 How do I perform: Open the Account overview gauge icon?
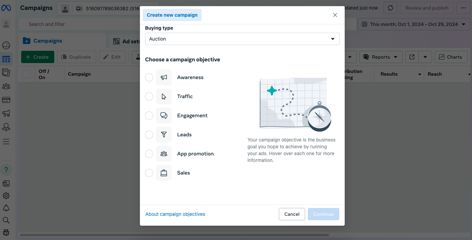(x=6, y=45)
